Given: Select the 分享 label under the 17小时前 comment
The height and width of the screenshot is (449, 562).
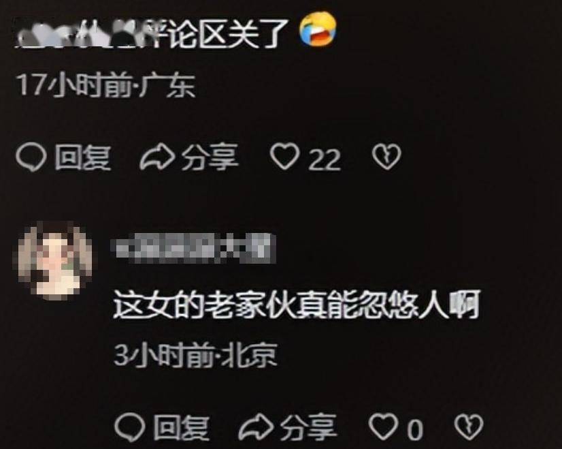Looking at the screenshot, I should (210, 157).
